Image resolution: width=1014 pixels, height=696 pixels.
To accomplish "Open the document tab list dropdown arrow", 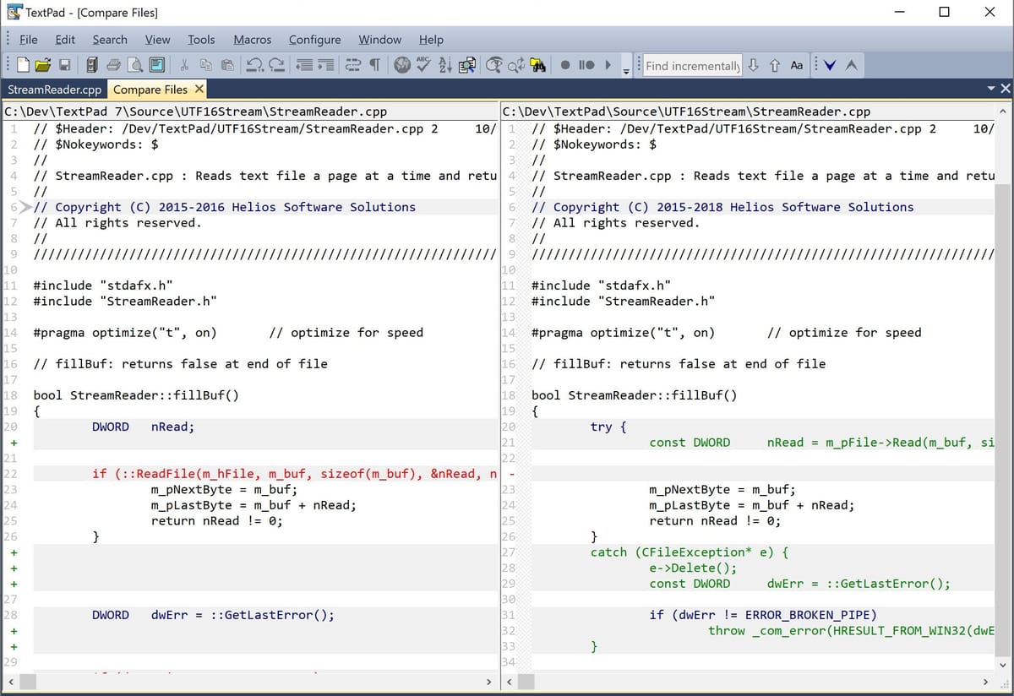I will pos(991,89).
